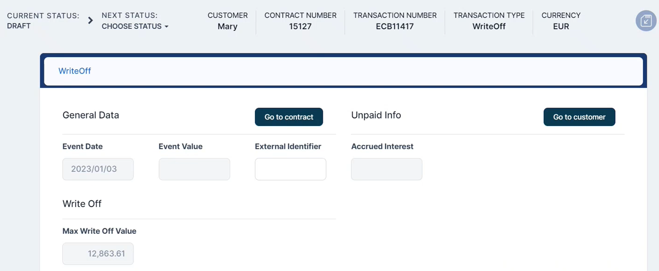The height and width of the screenshot is (271, 659).
Task: Click customer name Mary in the header
Action: coord(227,26)
